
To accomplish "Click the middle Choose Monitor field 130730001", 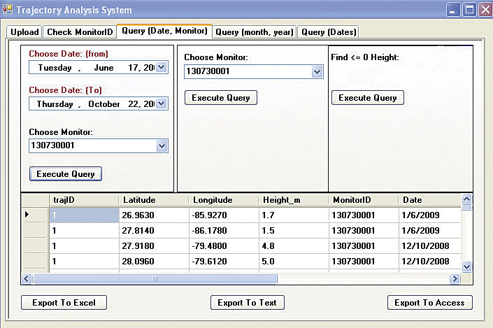I will tap(254, 72).
